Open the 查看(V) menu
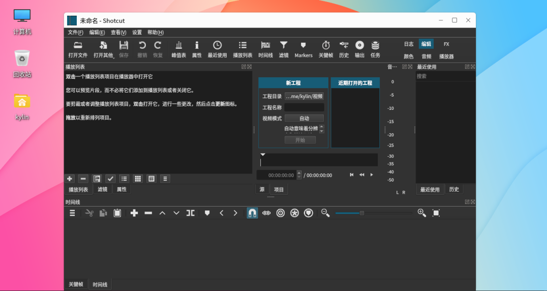Screen dimensions: 547x291 click(x=118, y=33)
